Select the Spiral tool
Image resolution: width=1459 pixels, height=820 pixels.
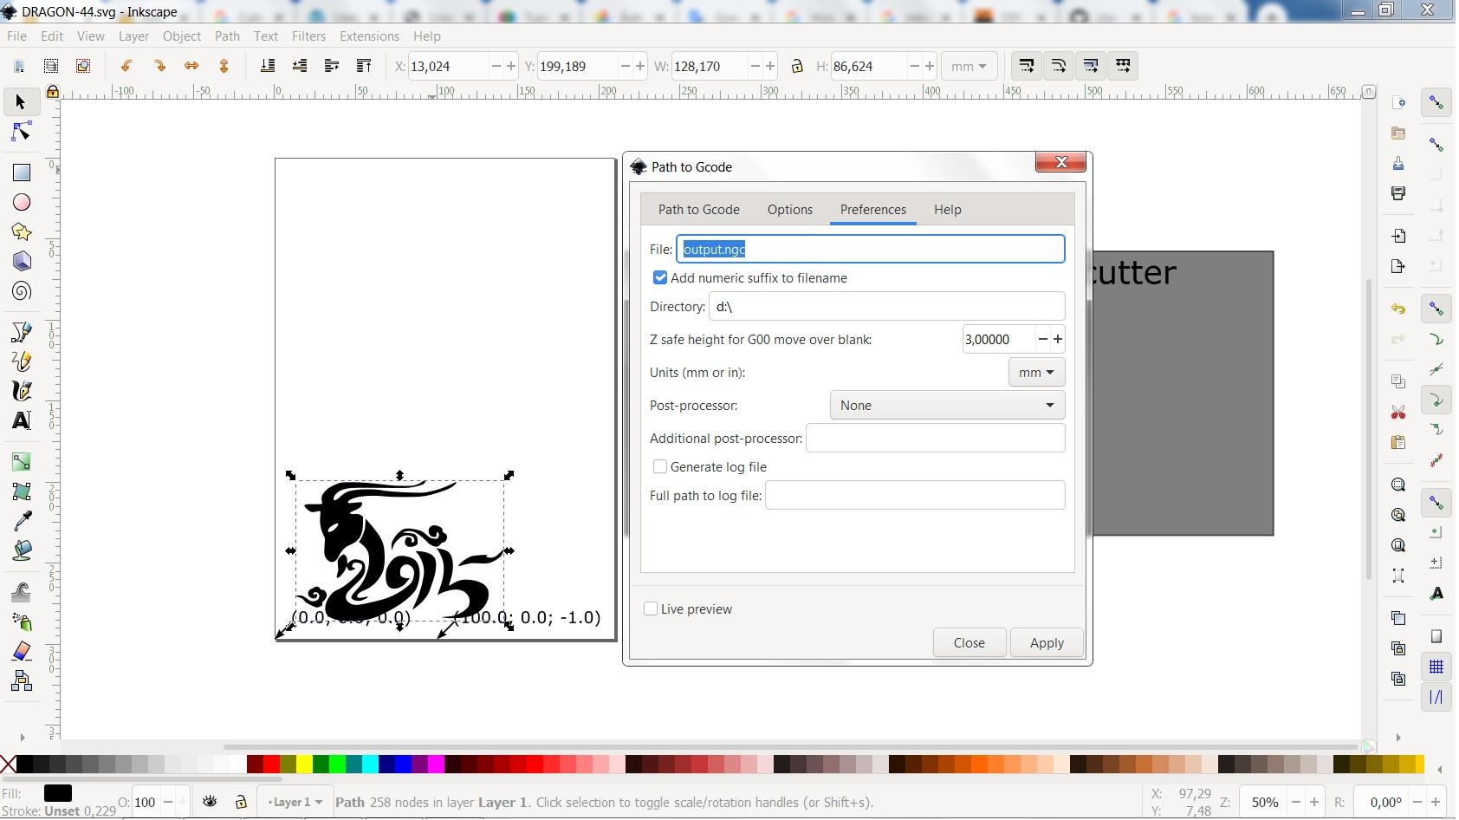coord(22,291)
